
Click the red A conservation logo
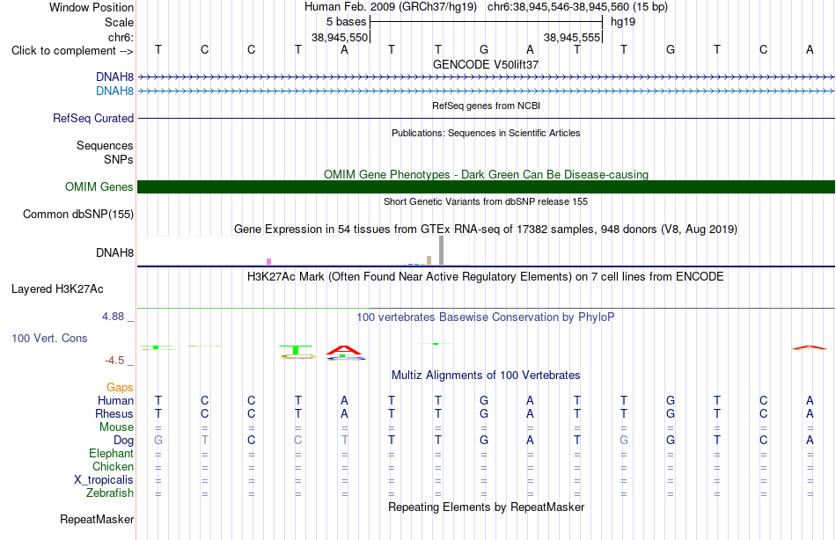point(344,350)
